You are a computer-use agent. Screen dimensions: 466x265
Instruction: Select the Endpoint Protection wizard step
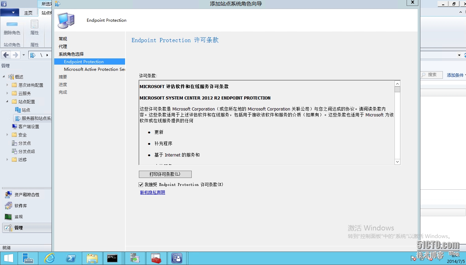(89, 61)
